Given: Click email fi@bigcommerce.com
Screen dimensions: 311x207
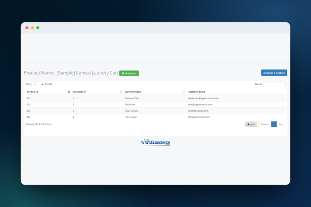Looking at the screenshot, I should [x=199, y=117].
